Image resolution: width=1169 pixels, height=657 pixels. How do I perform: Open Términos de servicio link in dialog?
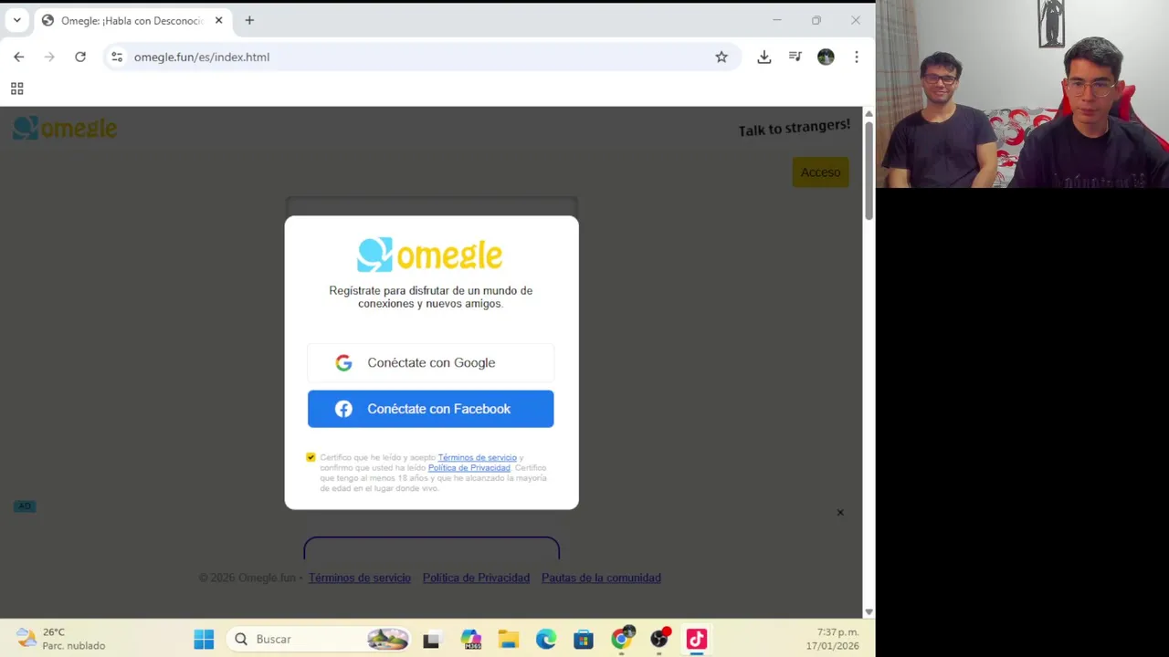477,457
